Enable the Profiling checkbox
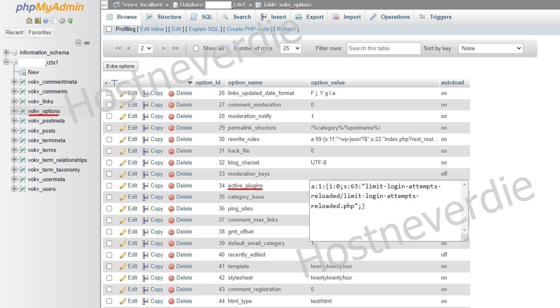The height and width of the screenshot is (308, 560). coord(109,29)
